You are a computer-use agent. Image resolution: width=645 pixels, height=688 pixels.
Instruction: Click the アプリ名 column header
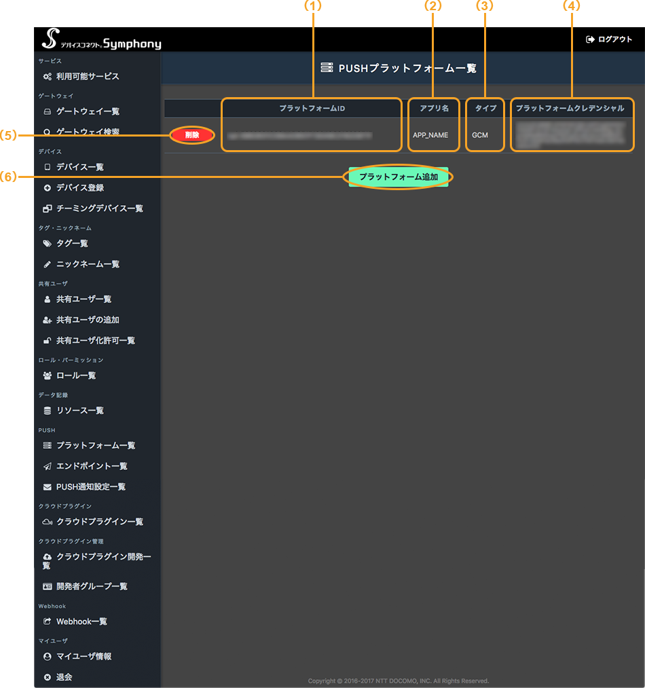[434, 109]
